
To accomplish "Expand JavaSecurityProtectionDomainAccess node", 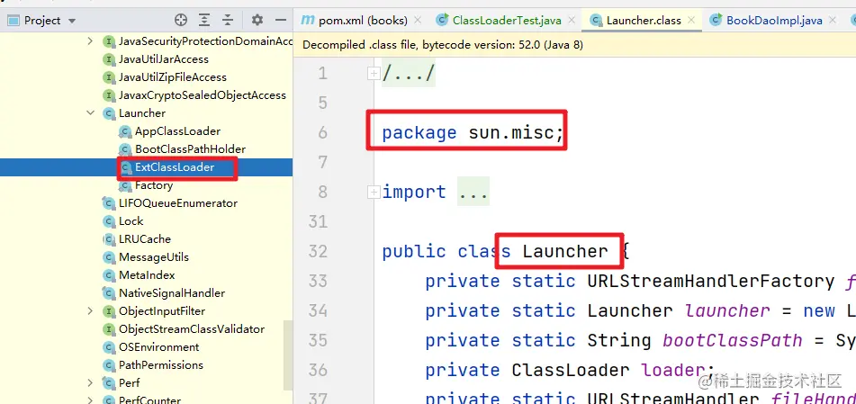I will click(90, 41).
